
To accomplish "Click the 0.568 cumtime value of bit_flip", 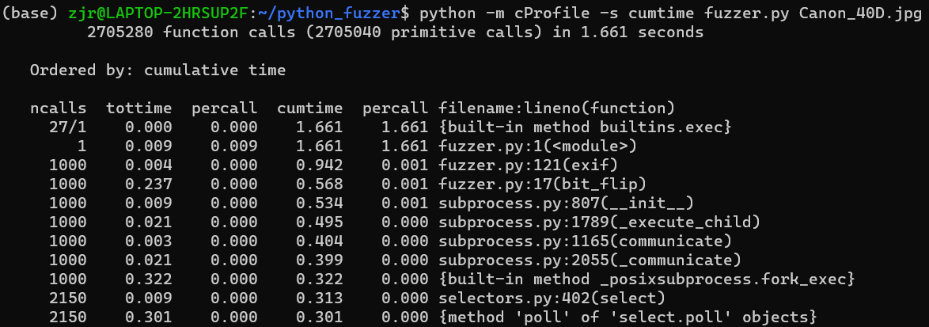I will [320, 184].
